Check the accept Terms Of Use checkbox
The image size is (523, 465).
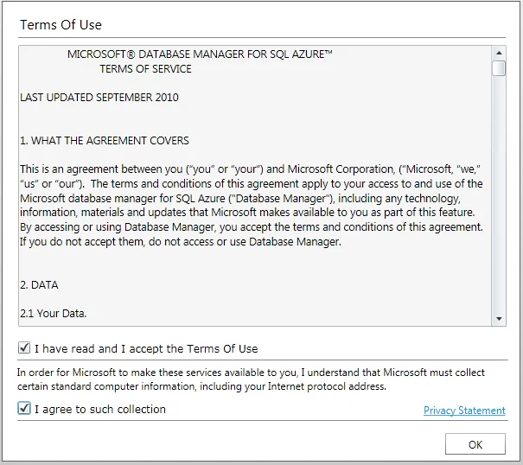coord(23,348)
